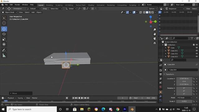199x112 pixels.
Task: Toggle snapping magnet
Action: (84, 9)
